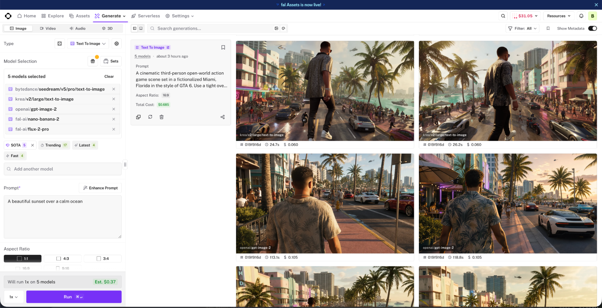Screen dimensions: 602x308
Task: Open the Explore page
Action: [x=53, y=16]
